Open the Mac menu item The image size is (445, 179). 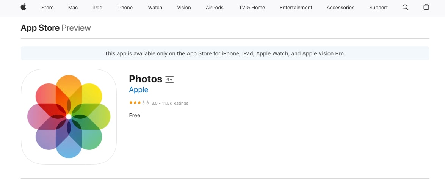[73, 8]
